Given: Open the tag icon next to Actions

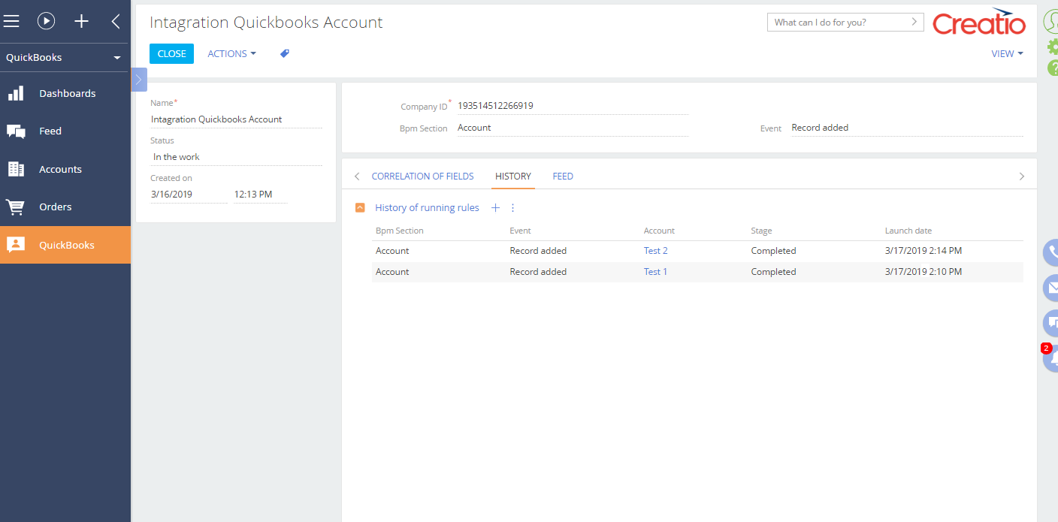Looking at the screenshot, I should coord(284,53).
